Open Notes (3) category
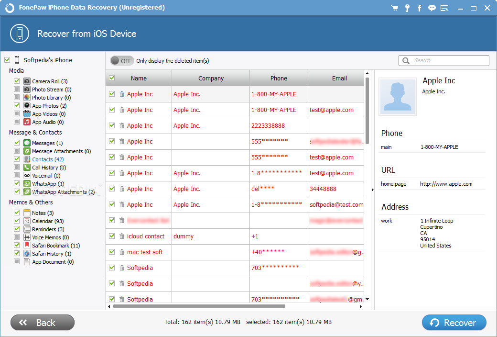This screenshot has height=337, width=497. [43, 213]
